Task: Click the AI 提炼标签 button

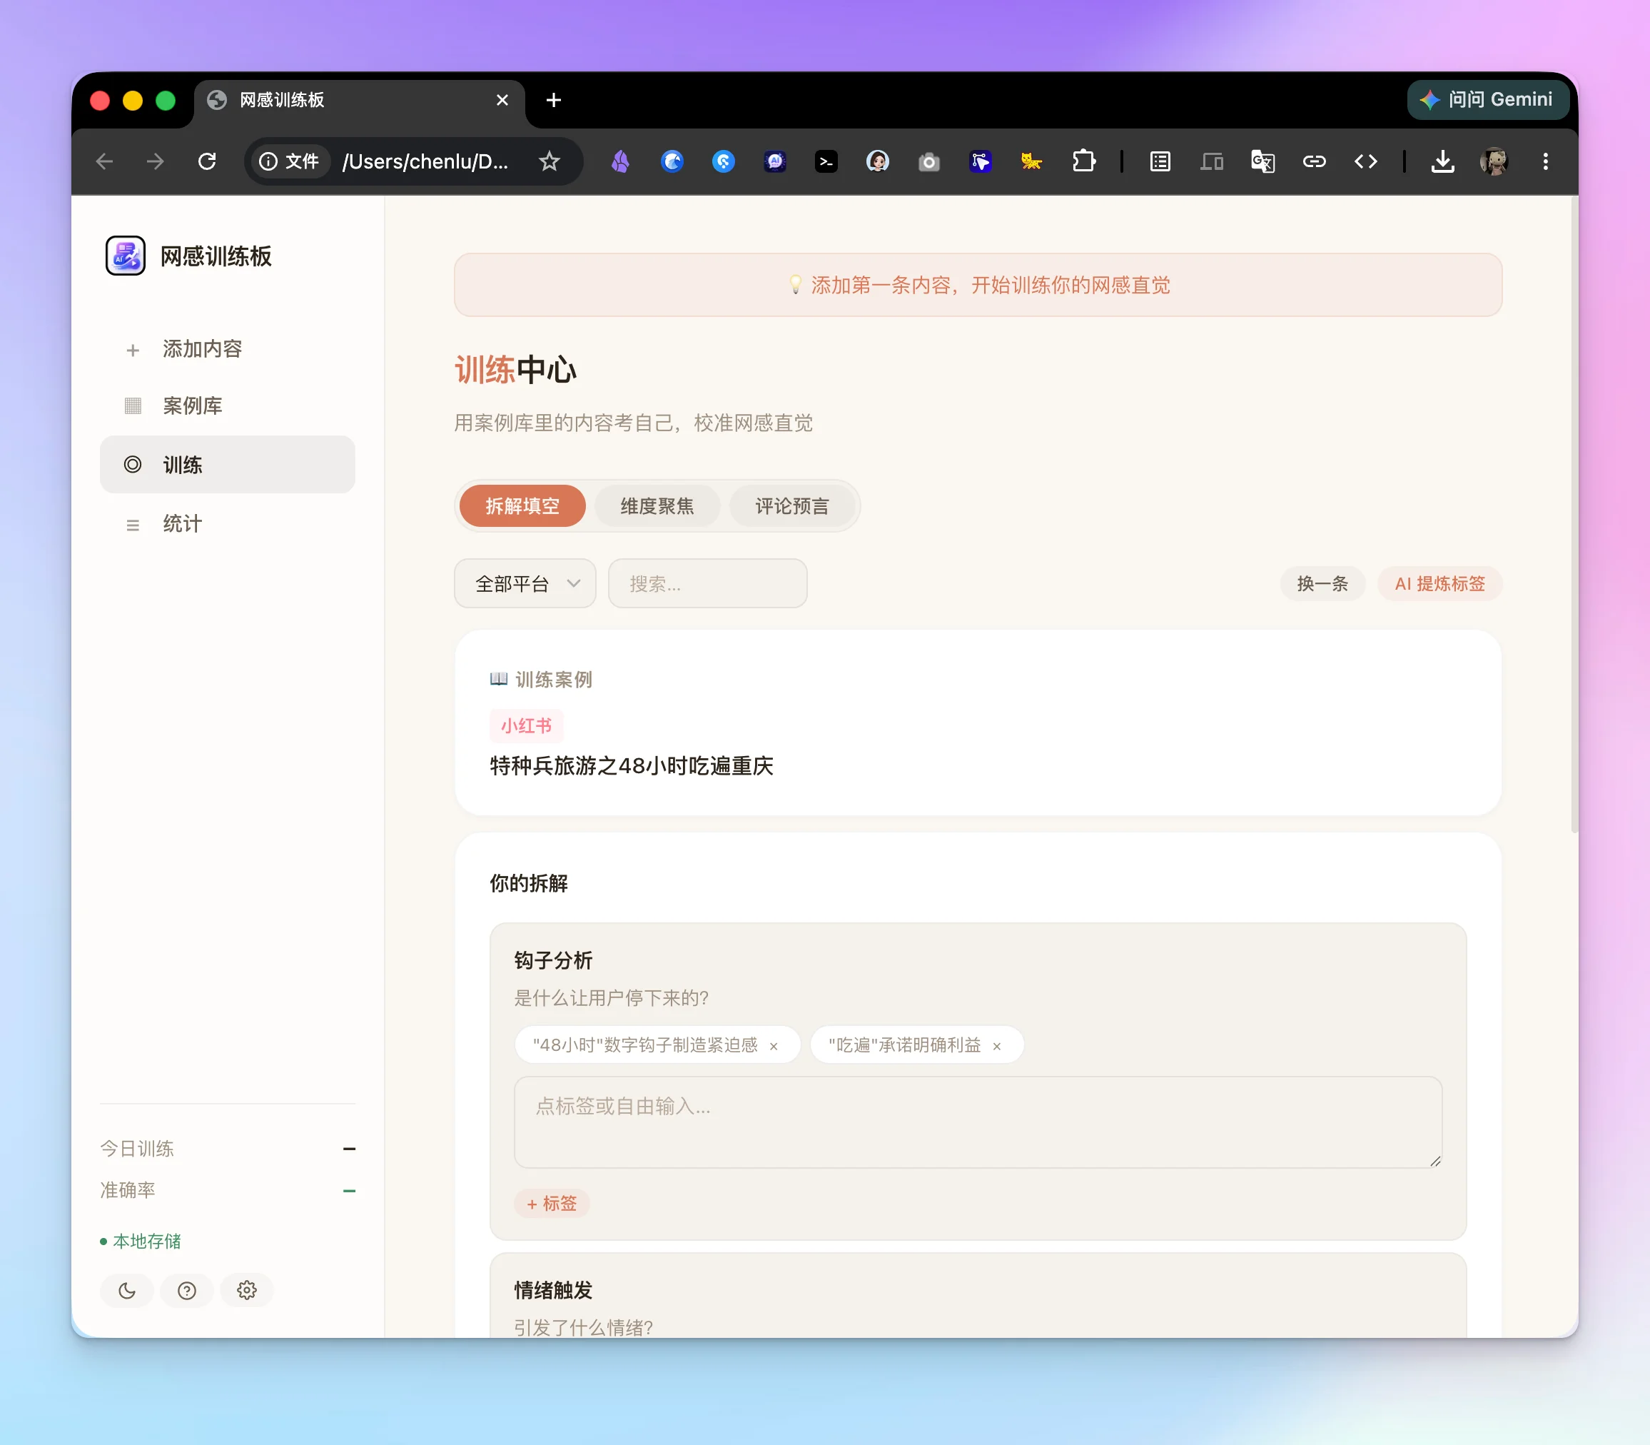Action: tap(1439, 583)
